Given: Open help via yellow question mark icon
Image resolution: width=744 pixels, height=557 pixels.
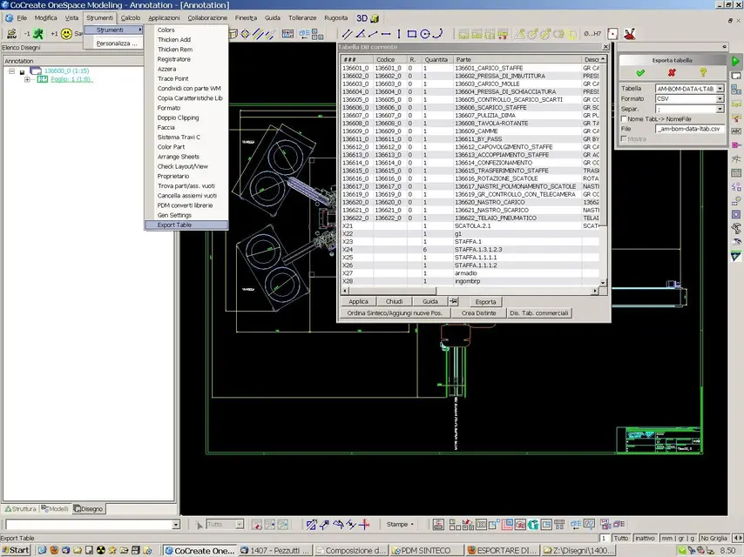Looking at the screenshot, I should click(703, 72).
